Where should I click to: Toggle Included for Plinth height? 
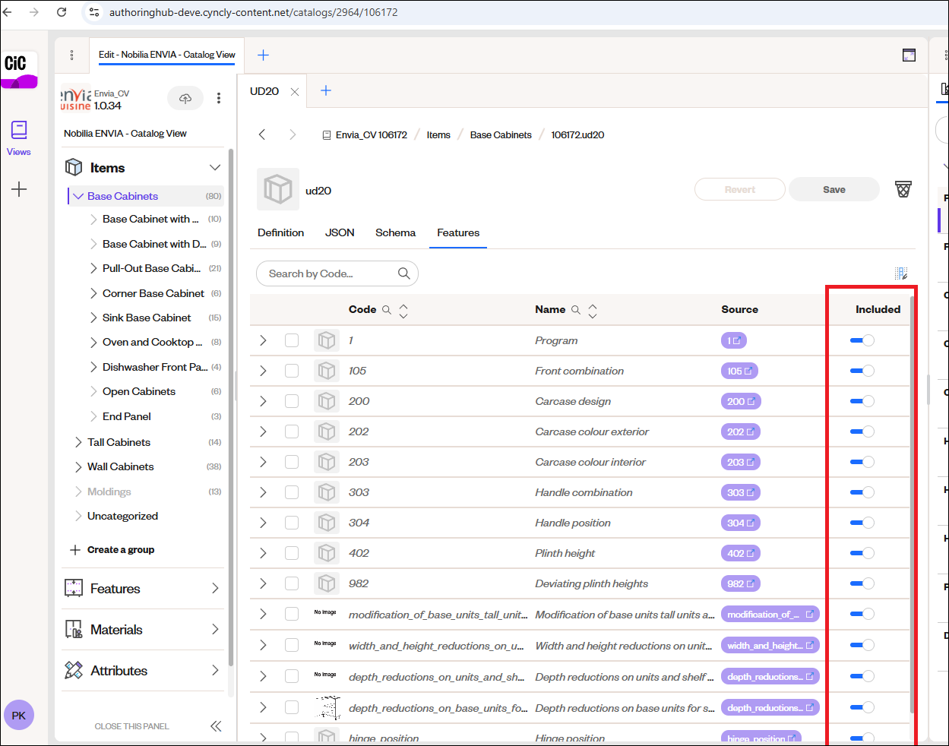coord(862,553)
